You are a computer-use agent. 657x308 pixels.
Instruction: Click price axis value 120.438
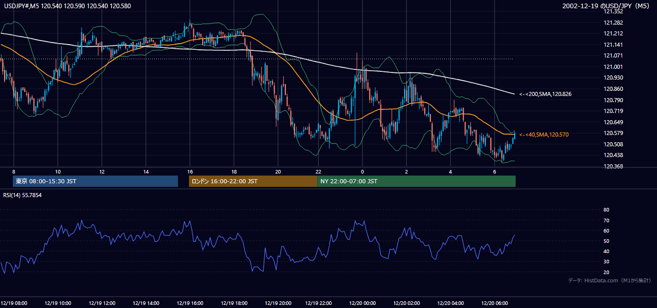[x=614, y=155]
